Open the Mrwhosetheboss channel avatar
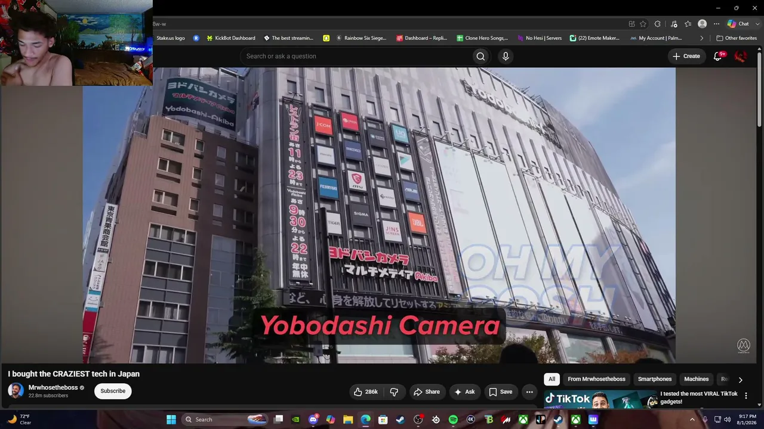 pos(16,391)
